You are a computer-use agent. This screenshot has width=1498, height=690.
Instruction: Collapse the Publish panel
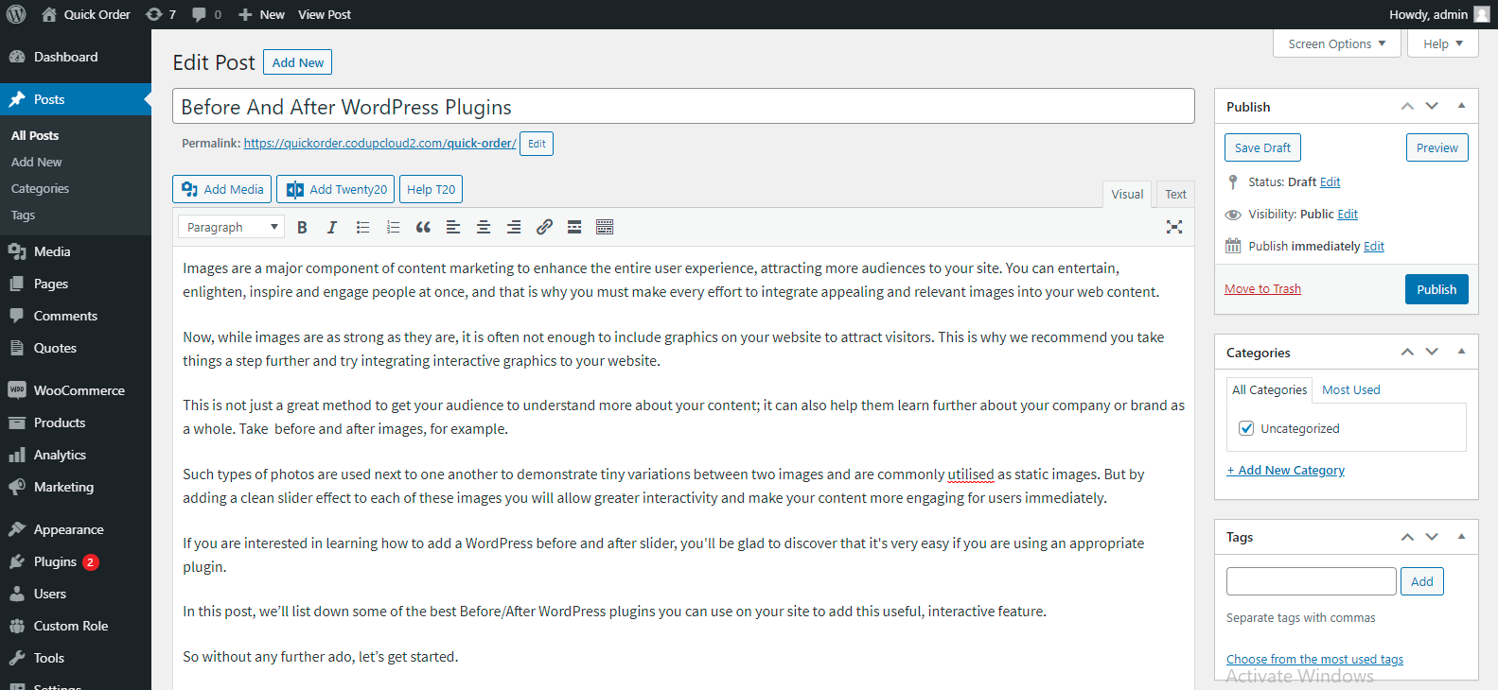(x=1461, y=106)
